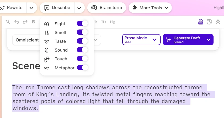
Task: Redo the last action
Action: [25, 22]
